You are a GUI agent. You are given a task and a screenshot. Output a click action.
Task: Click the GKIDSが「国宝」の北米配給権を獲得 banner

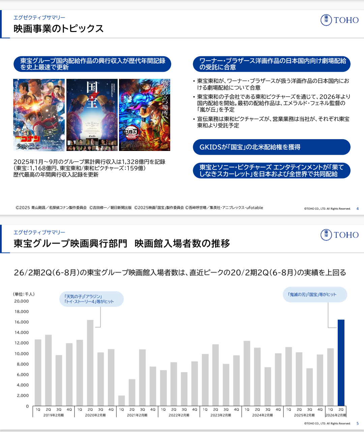click(x=272, y=147)
